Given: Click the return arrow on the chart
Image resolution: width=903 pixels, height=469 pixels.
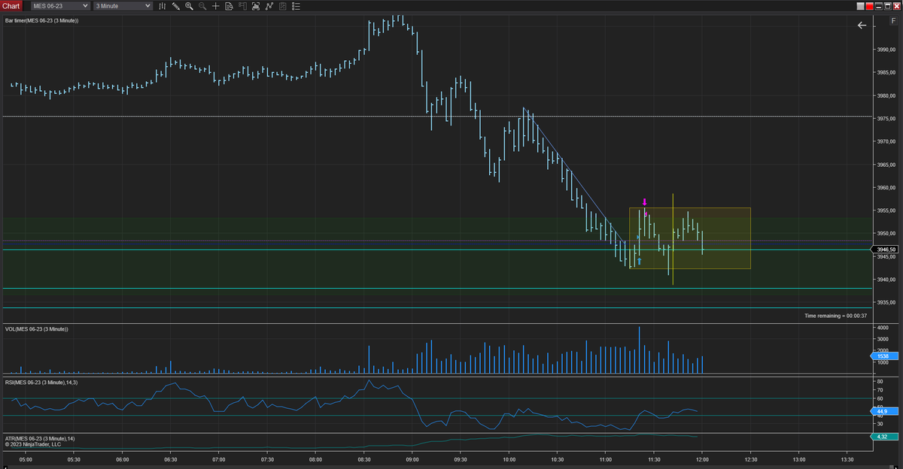Looking at the screenshot, I should 862,25.
